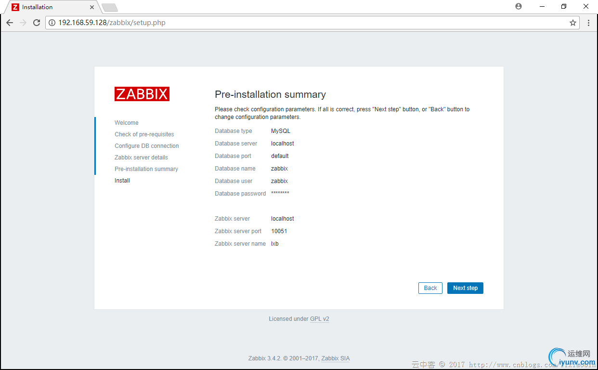This screenshot has height=370, width=598.
Task: Click the Database user label
Action: coord(234,181)
